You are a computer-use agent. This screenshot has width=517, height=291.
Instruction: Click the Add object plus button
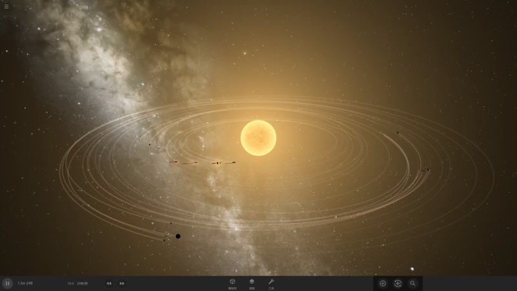[x=383, y=283]
